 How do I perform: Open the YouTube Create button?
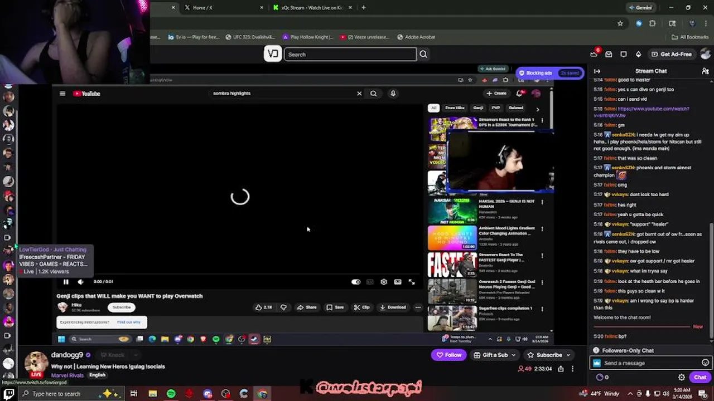(x=496, y=94)
